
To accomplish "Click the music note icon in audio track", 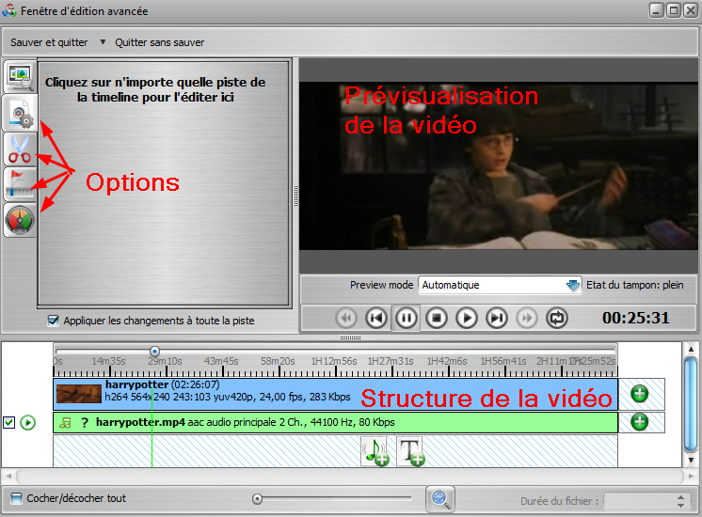I will coord(65,423).
